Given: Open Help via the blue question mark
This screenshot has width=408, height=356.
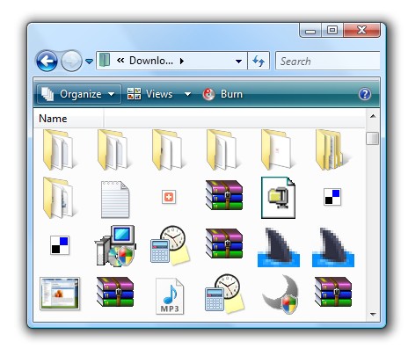Looking at the screenshot, I should click(x=365, y=94).
